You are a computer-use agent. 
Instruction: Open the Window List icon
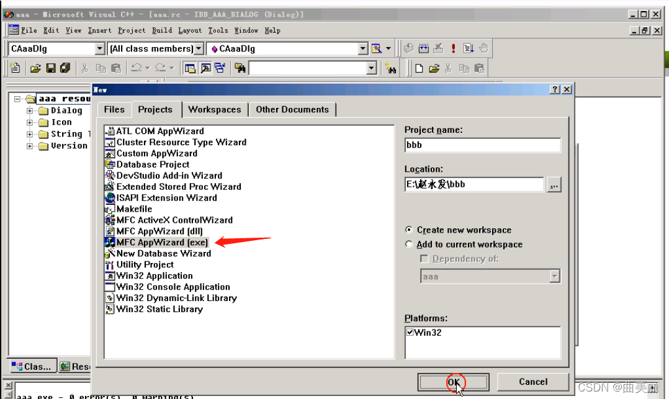pyautogui.click(x=220, y=68)
